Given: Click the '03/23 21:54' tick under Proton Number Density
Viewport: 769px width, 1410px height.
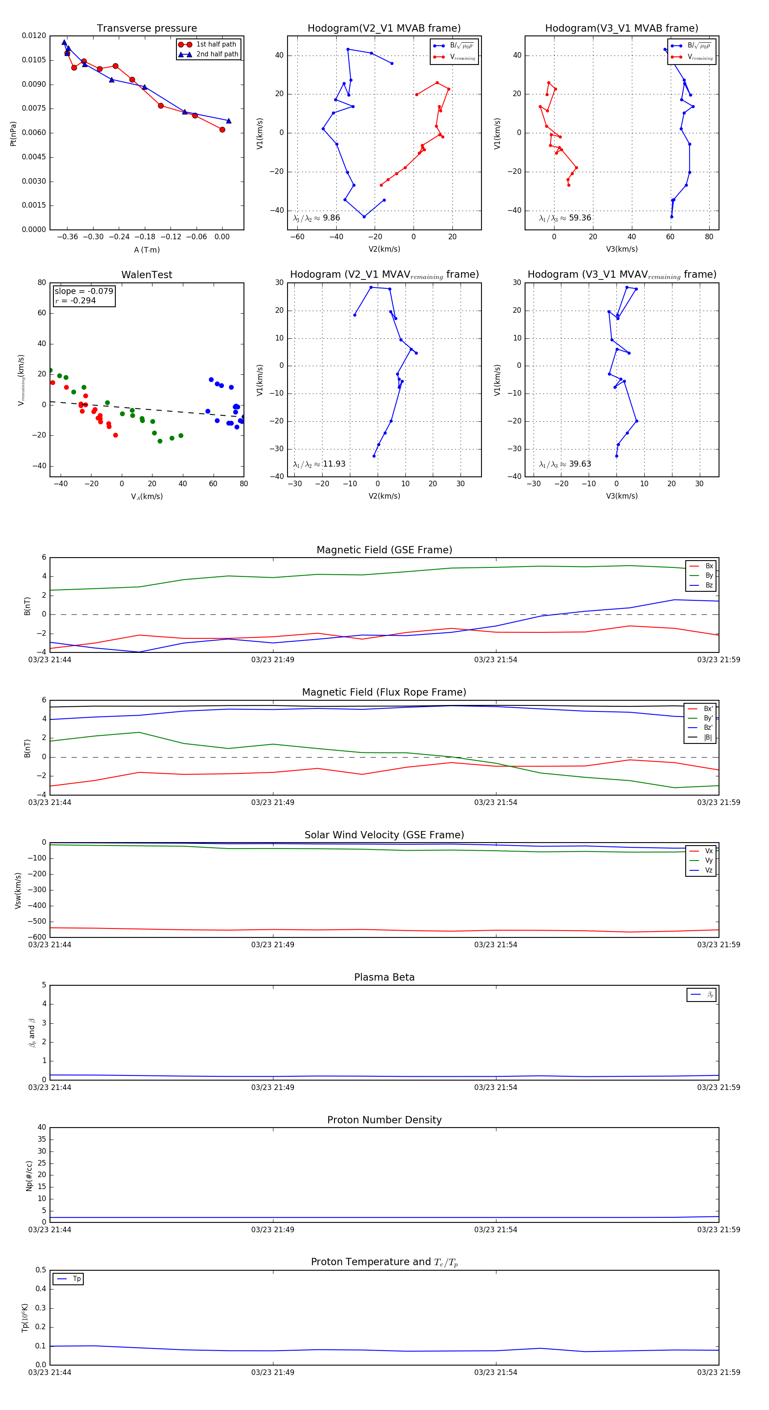Looking at the screenshot, I should 495,1229.
